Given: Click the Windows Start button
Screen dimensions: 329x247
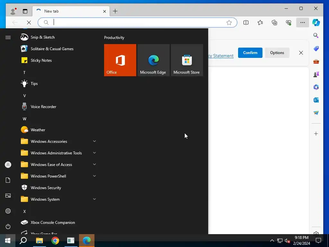Looking at the screenshot, I should point(8,241).
